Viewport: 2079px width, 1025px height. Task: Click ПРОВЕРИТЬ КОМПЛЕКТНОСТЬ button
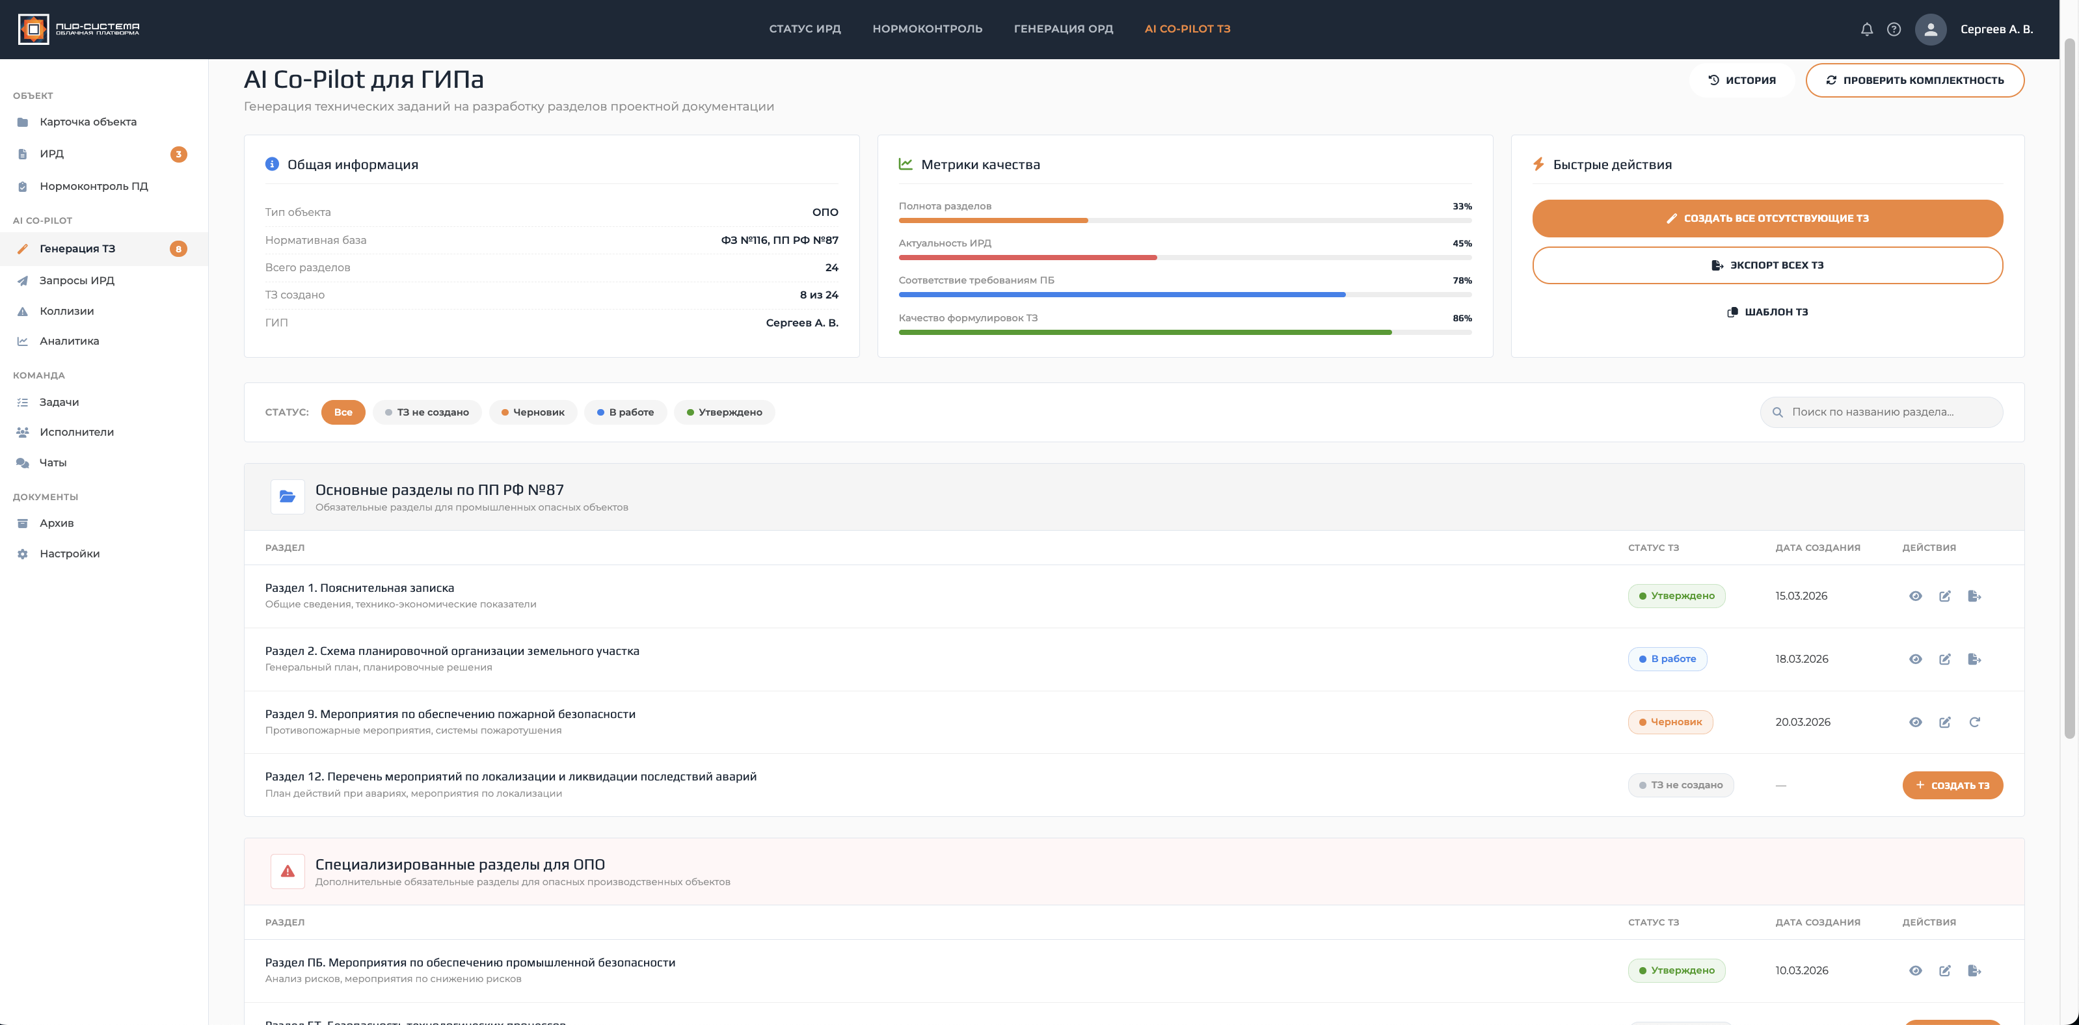pyautogui.click(x=1914, y=80)
